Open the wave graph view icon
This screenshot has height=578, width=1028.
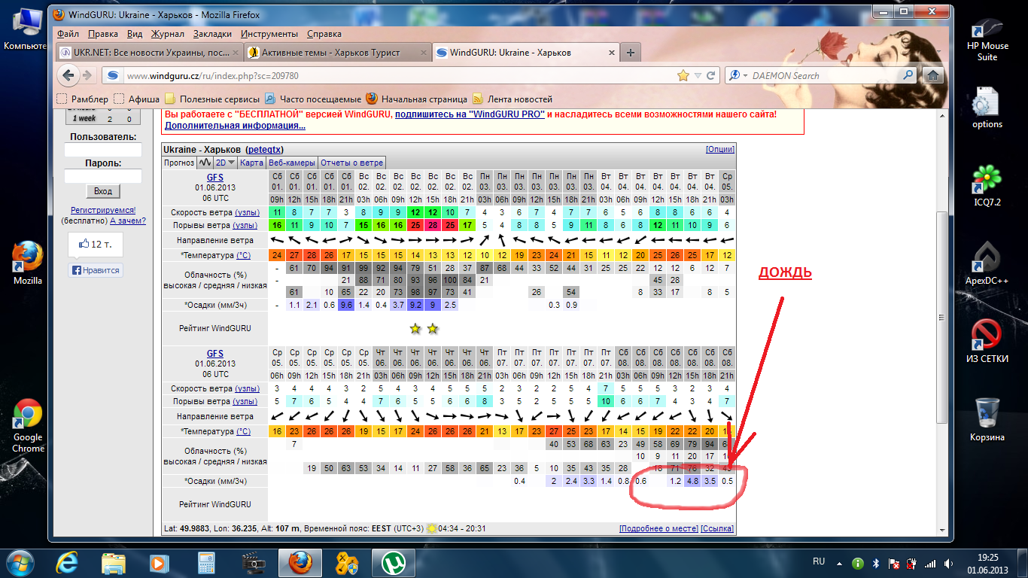pyautogui.click(x=205, y=163)
